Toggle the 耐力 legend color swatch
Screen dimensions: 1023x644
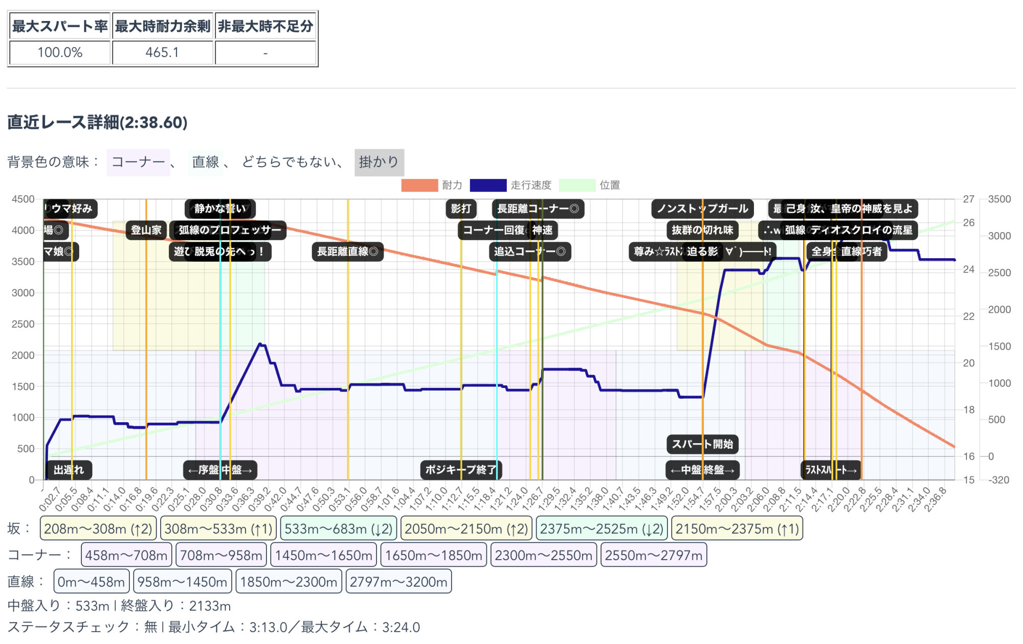419,185
